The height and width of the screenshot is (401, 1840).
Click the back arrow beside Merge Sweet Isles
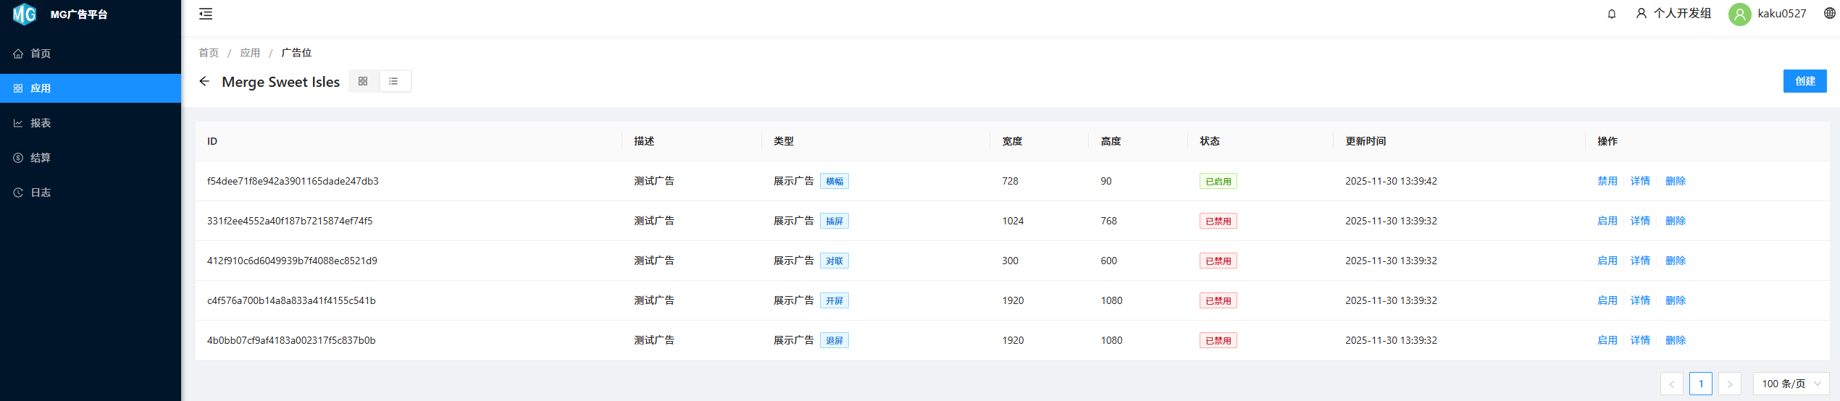click(x=204, y=82)
